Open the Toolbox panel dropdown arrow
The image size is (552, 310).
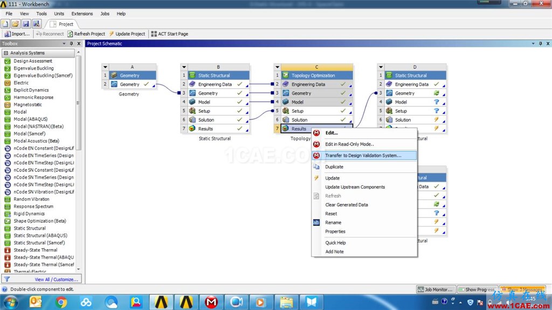(64, 44)
